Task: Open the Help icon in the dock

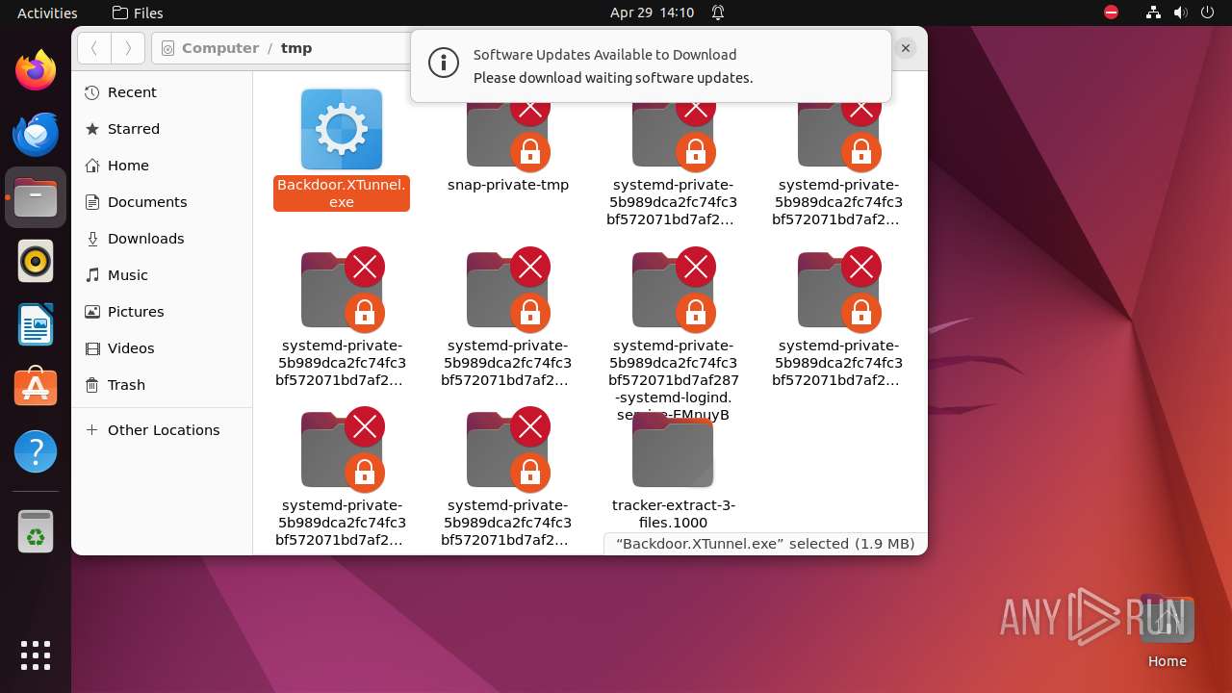Action: click(x=36, y=451)
